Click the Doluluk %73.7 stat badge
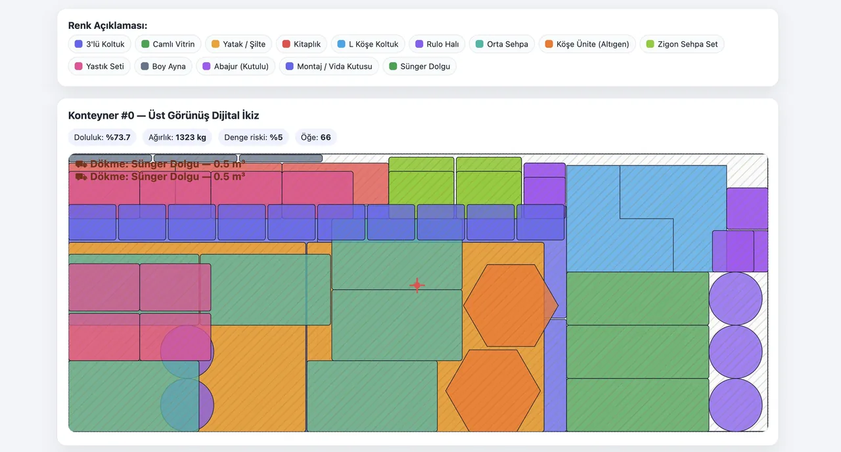This screenshot has height=452, width=841. pyautogui.click(x=103, y=138)
